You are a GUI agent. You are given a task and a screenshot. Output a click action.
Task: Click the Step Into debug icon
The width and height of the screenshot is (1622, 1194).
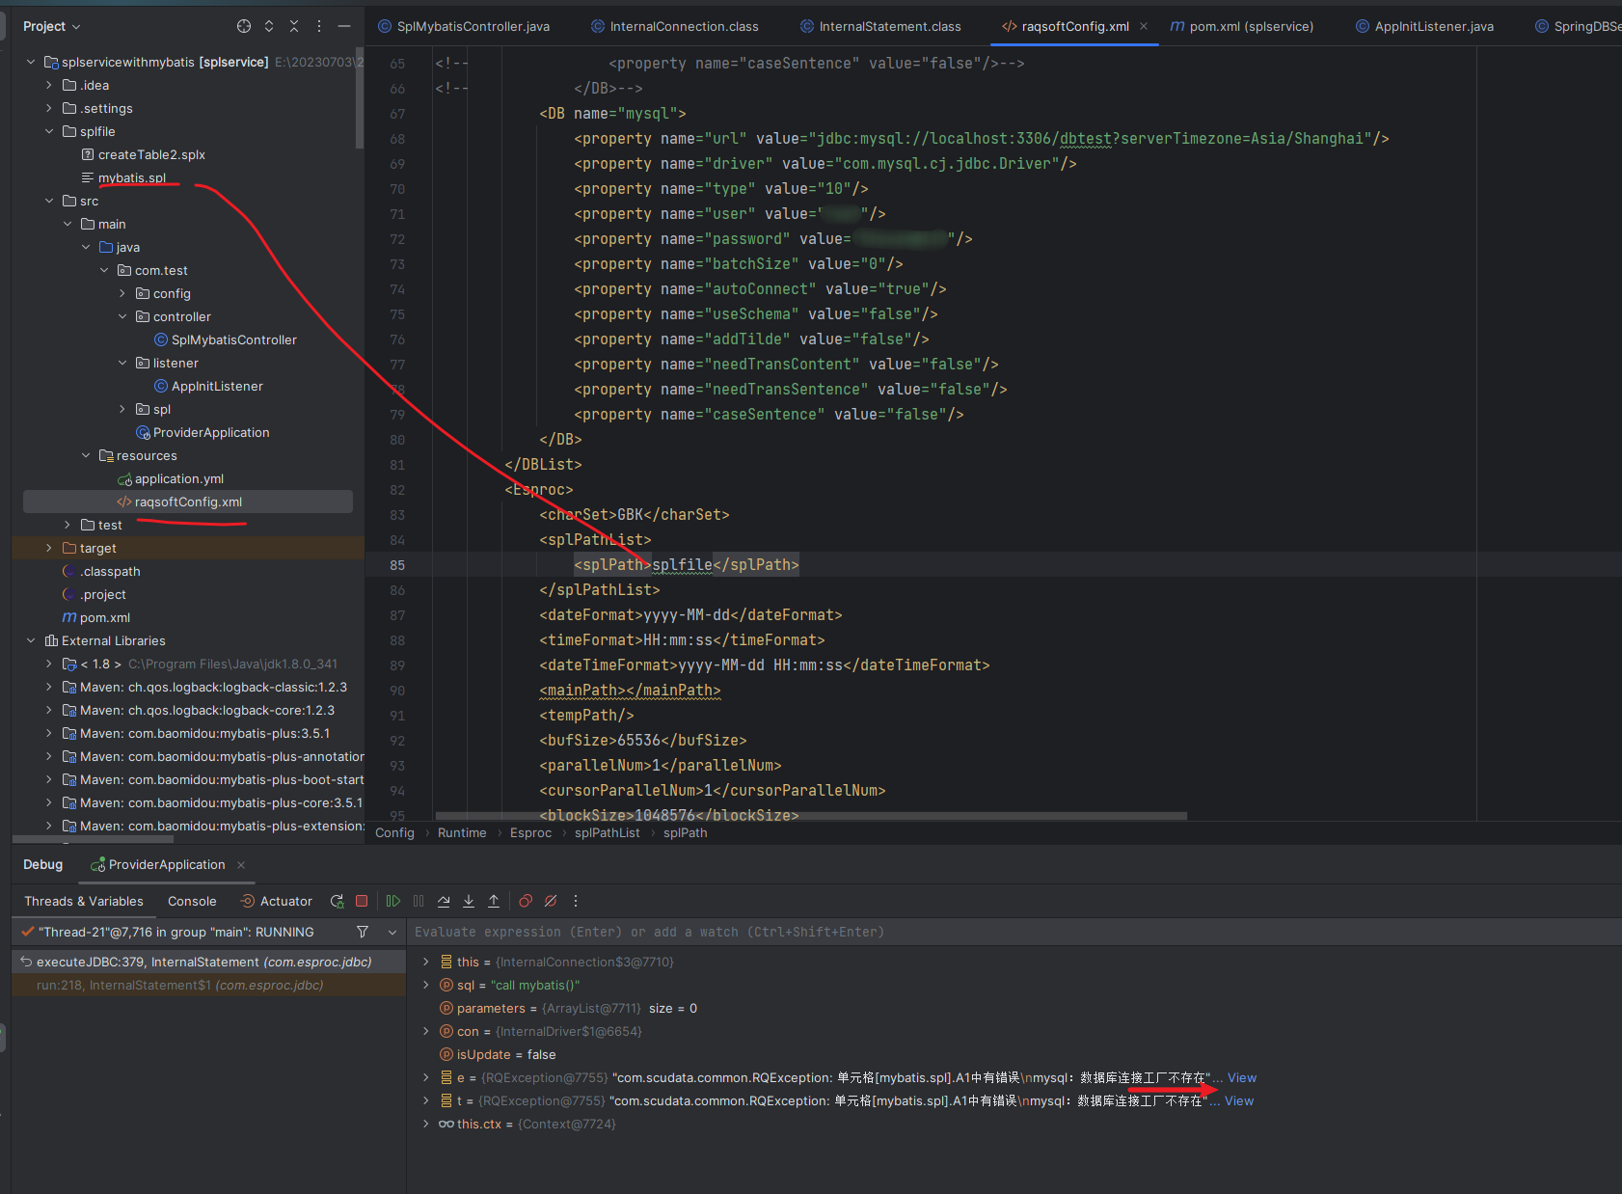469,901
